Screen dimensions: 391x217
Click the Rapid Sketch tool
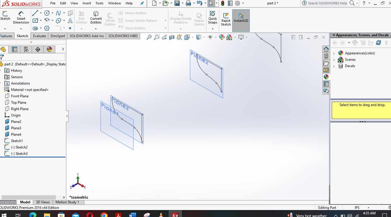(x=226, y=19)
